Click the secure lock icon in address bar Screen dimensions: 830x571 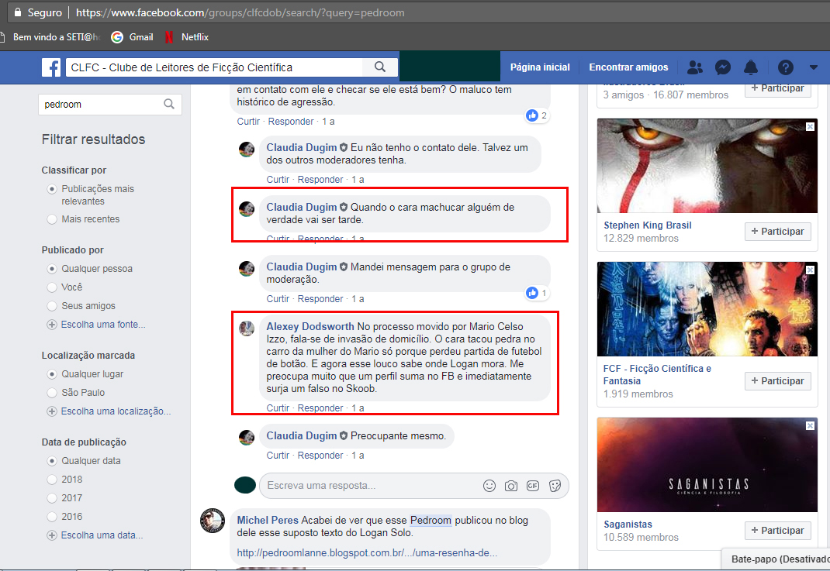[x=18, y=12]
